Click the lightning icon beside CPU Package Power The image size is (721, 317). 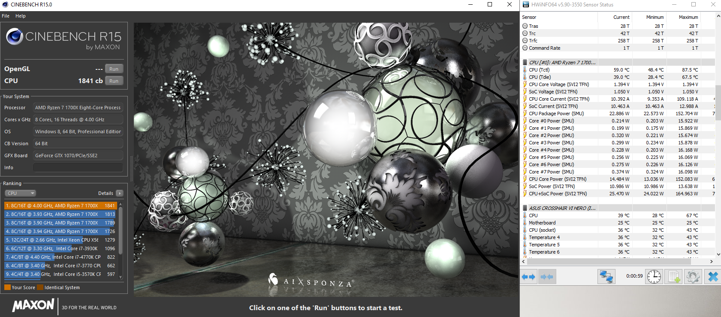coord(525,114)
